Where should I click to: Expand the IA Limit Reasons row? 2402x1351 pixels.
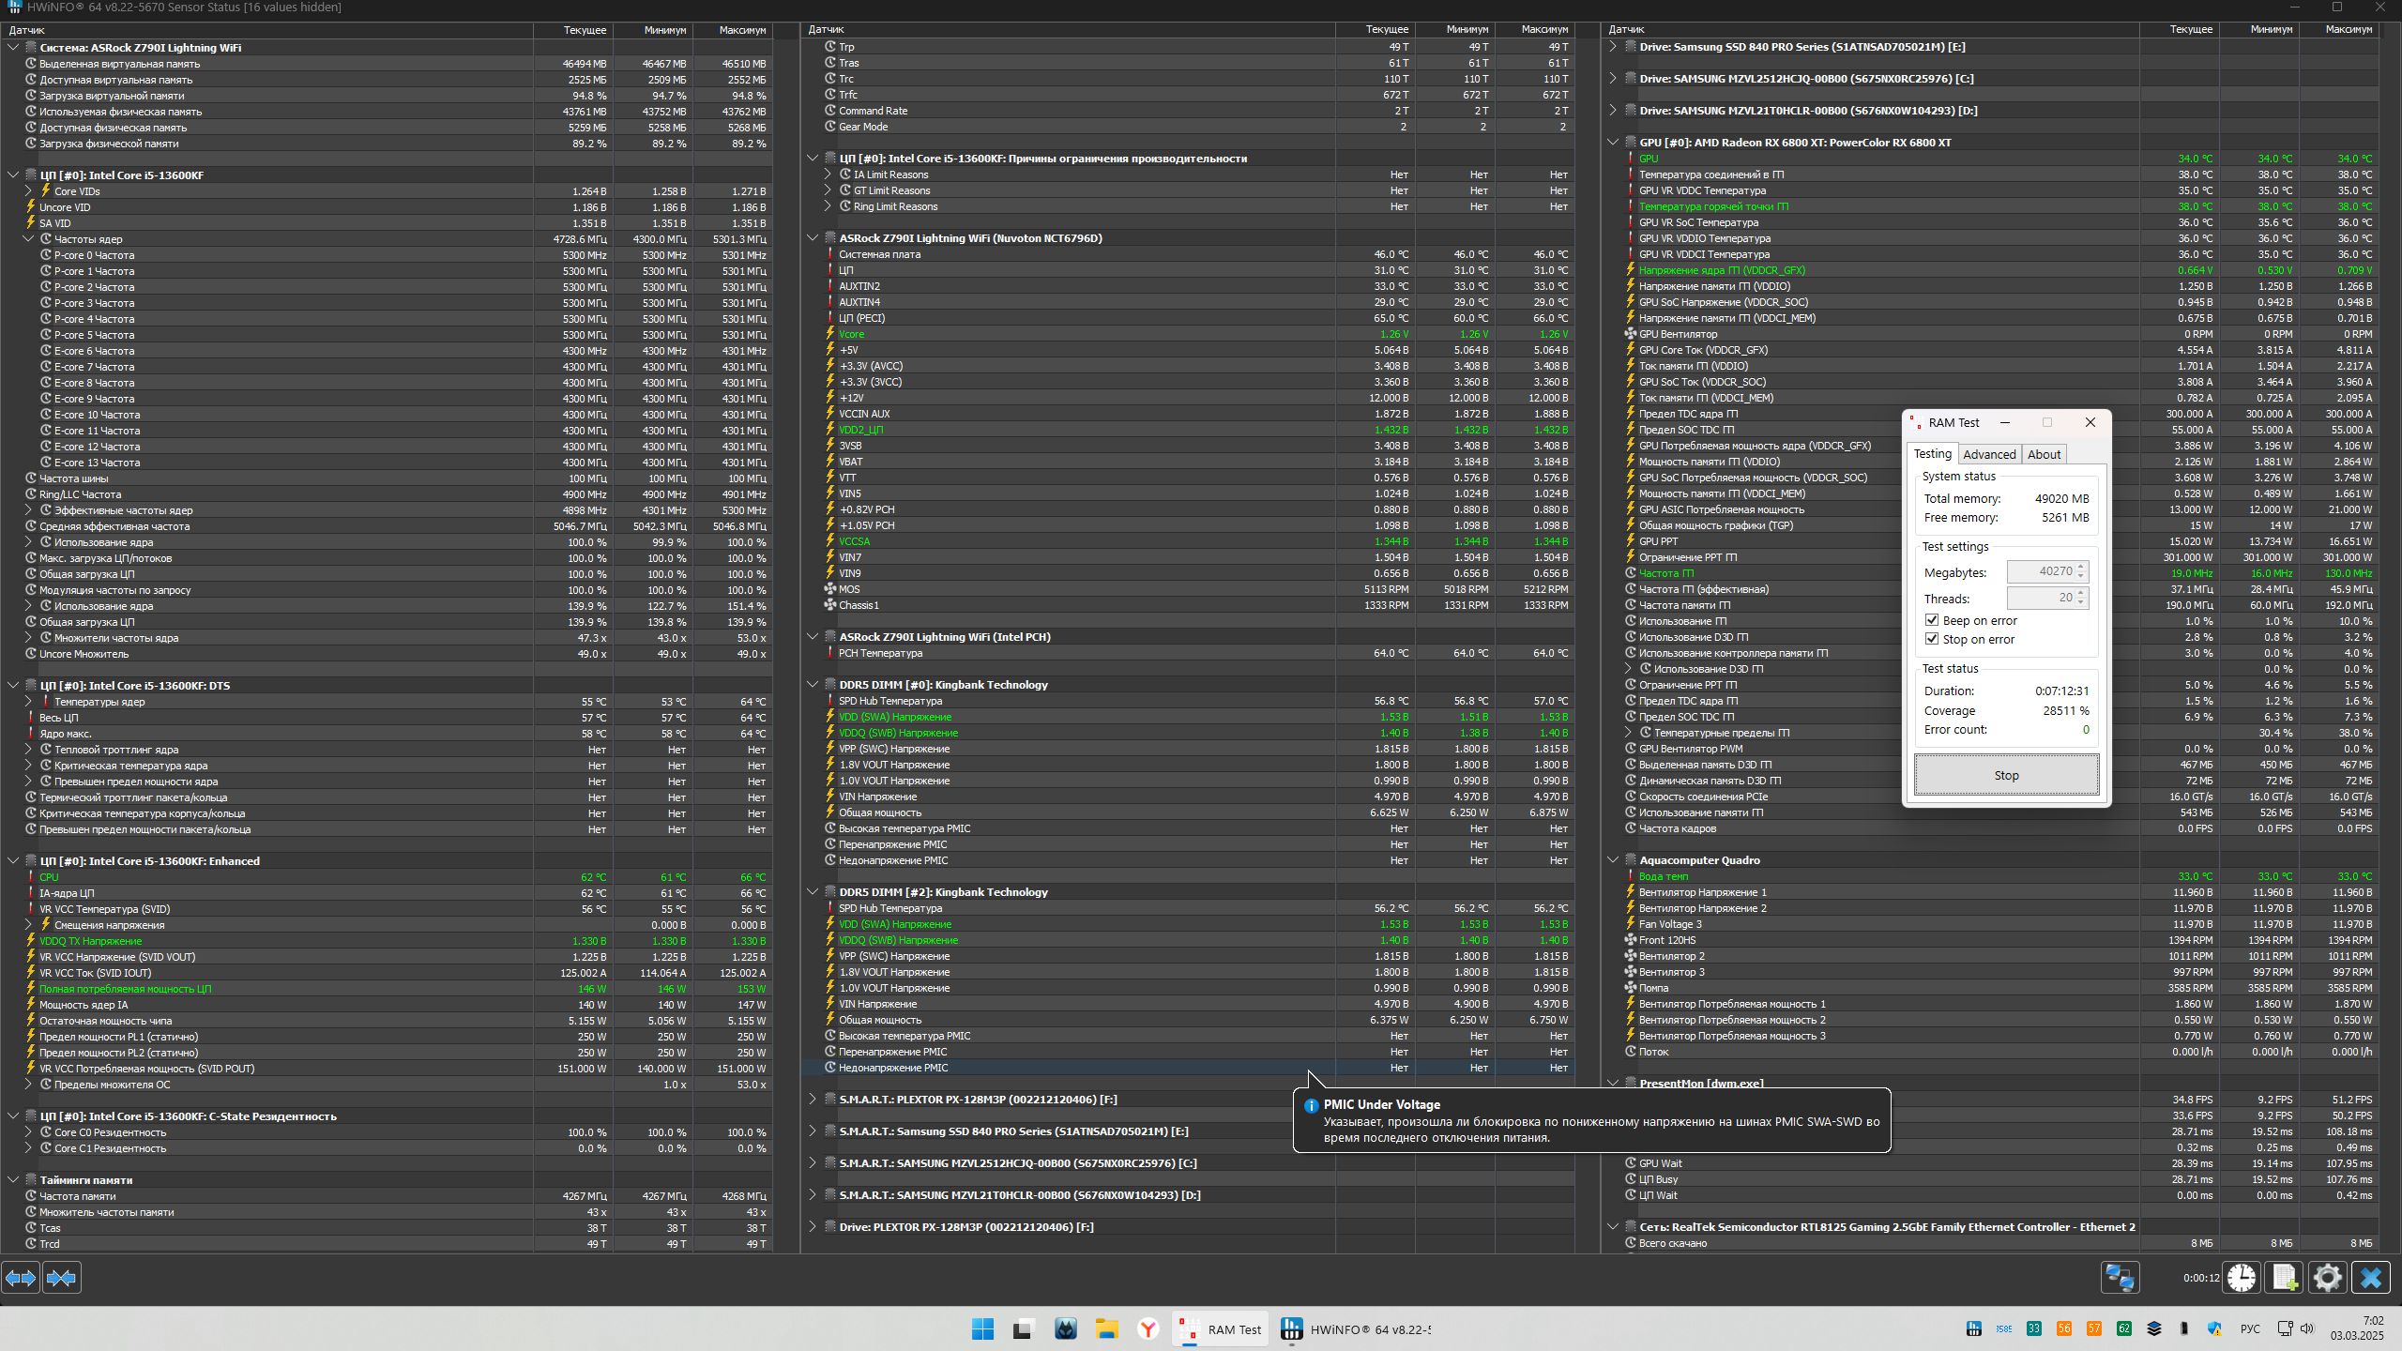828,175
